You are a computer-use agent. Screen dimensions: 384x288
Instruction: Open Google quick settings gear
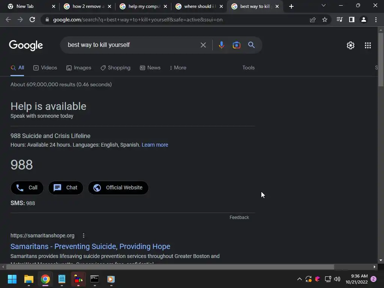351,45
